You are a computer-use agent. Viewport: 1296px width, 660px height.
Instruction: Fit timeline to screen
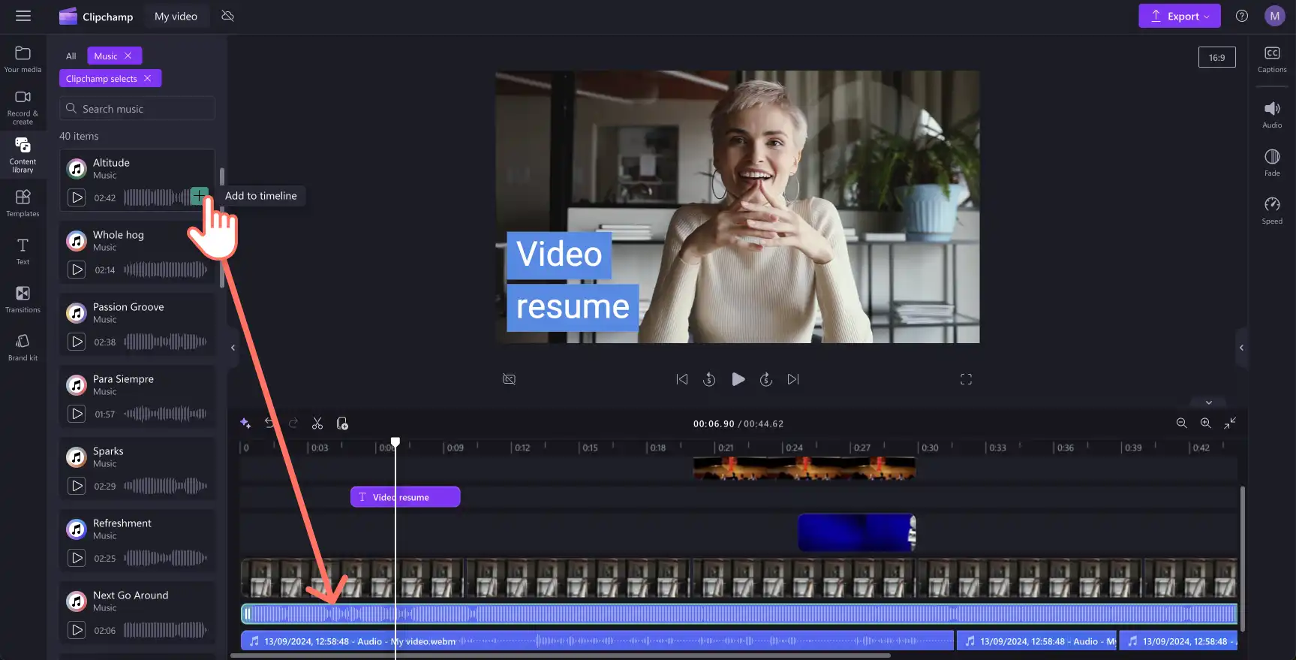1229,423
